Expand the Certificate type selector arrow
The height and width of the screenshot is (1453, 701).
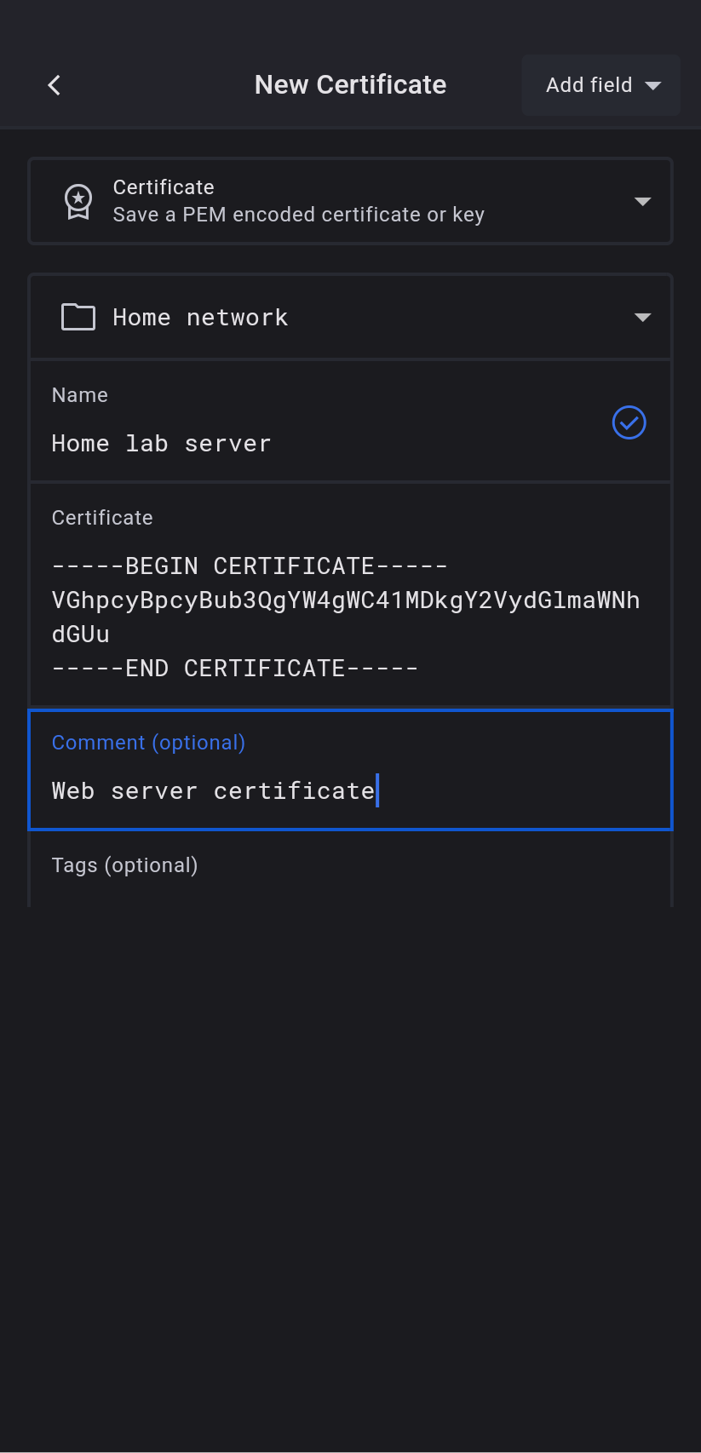pos(642,202)
